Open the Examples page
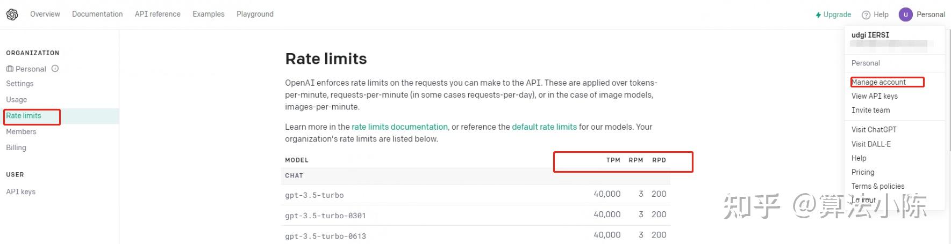 (x=209, y=14)
